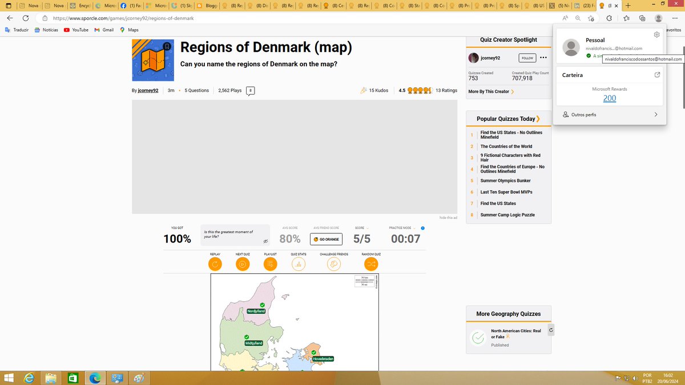Screen dimensions: 685x385
Task: Add page to favorites with the star icon
Action: tap(590, 18)
